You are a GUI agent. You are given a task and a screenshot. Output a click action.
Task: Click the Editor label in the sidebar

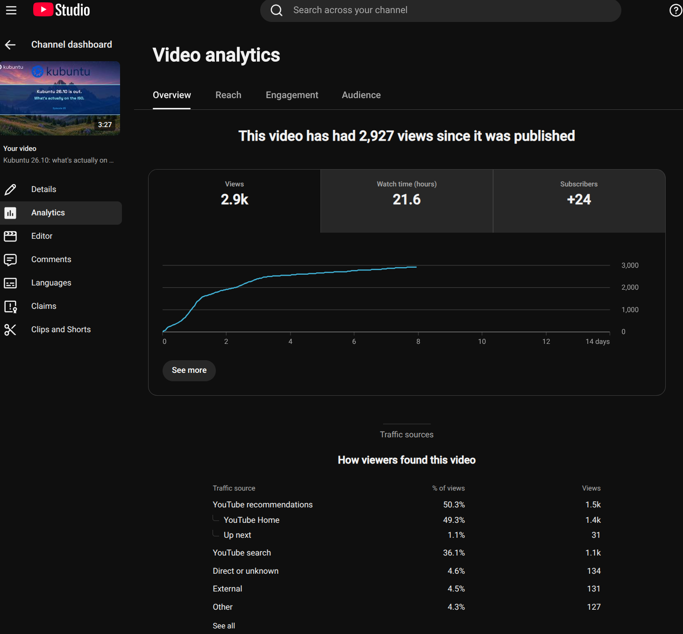pos(42,236)
